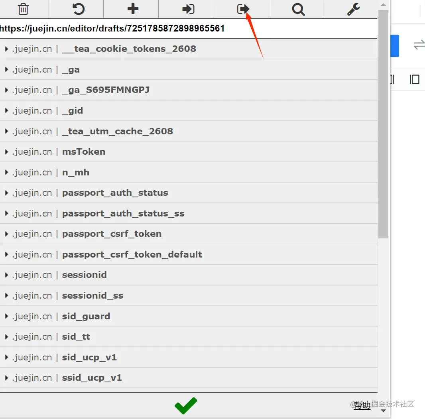Screen dimensions: 425x419
Task: Open the 帮助 help link
Action: point(362,405)
